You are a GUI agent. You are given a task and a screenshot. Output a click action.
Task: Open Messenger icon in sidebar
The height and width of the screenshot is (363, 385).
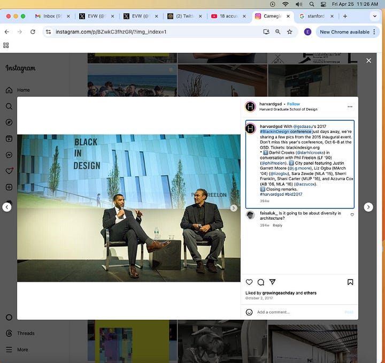click(9, 155)
